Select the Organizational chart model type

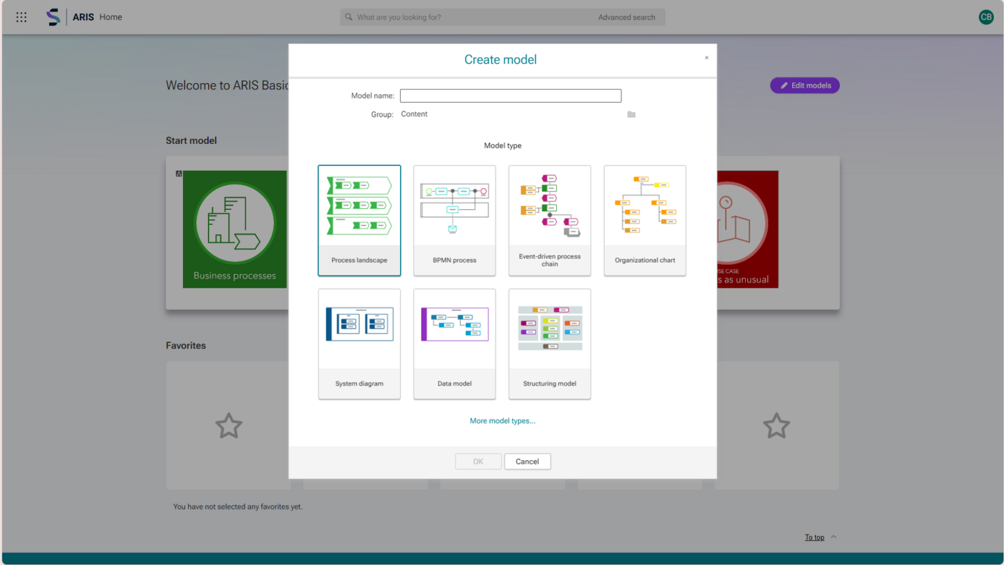tap(644, 220)
